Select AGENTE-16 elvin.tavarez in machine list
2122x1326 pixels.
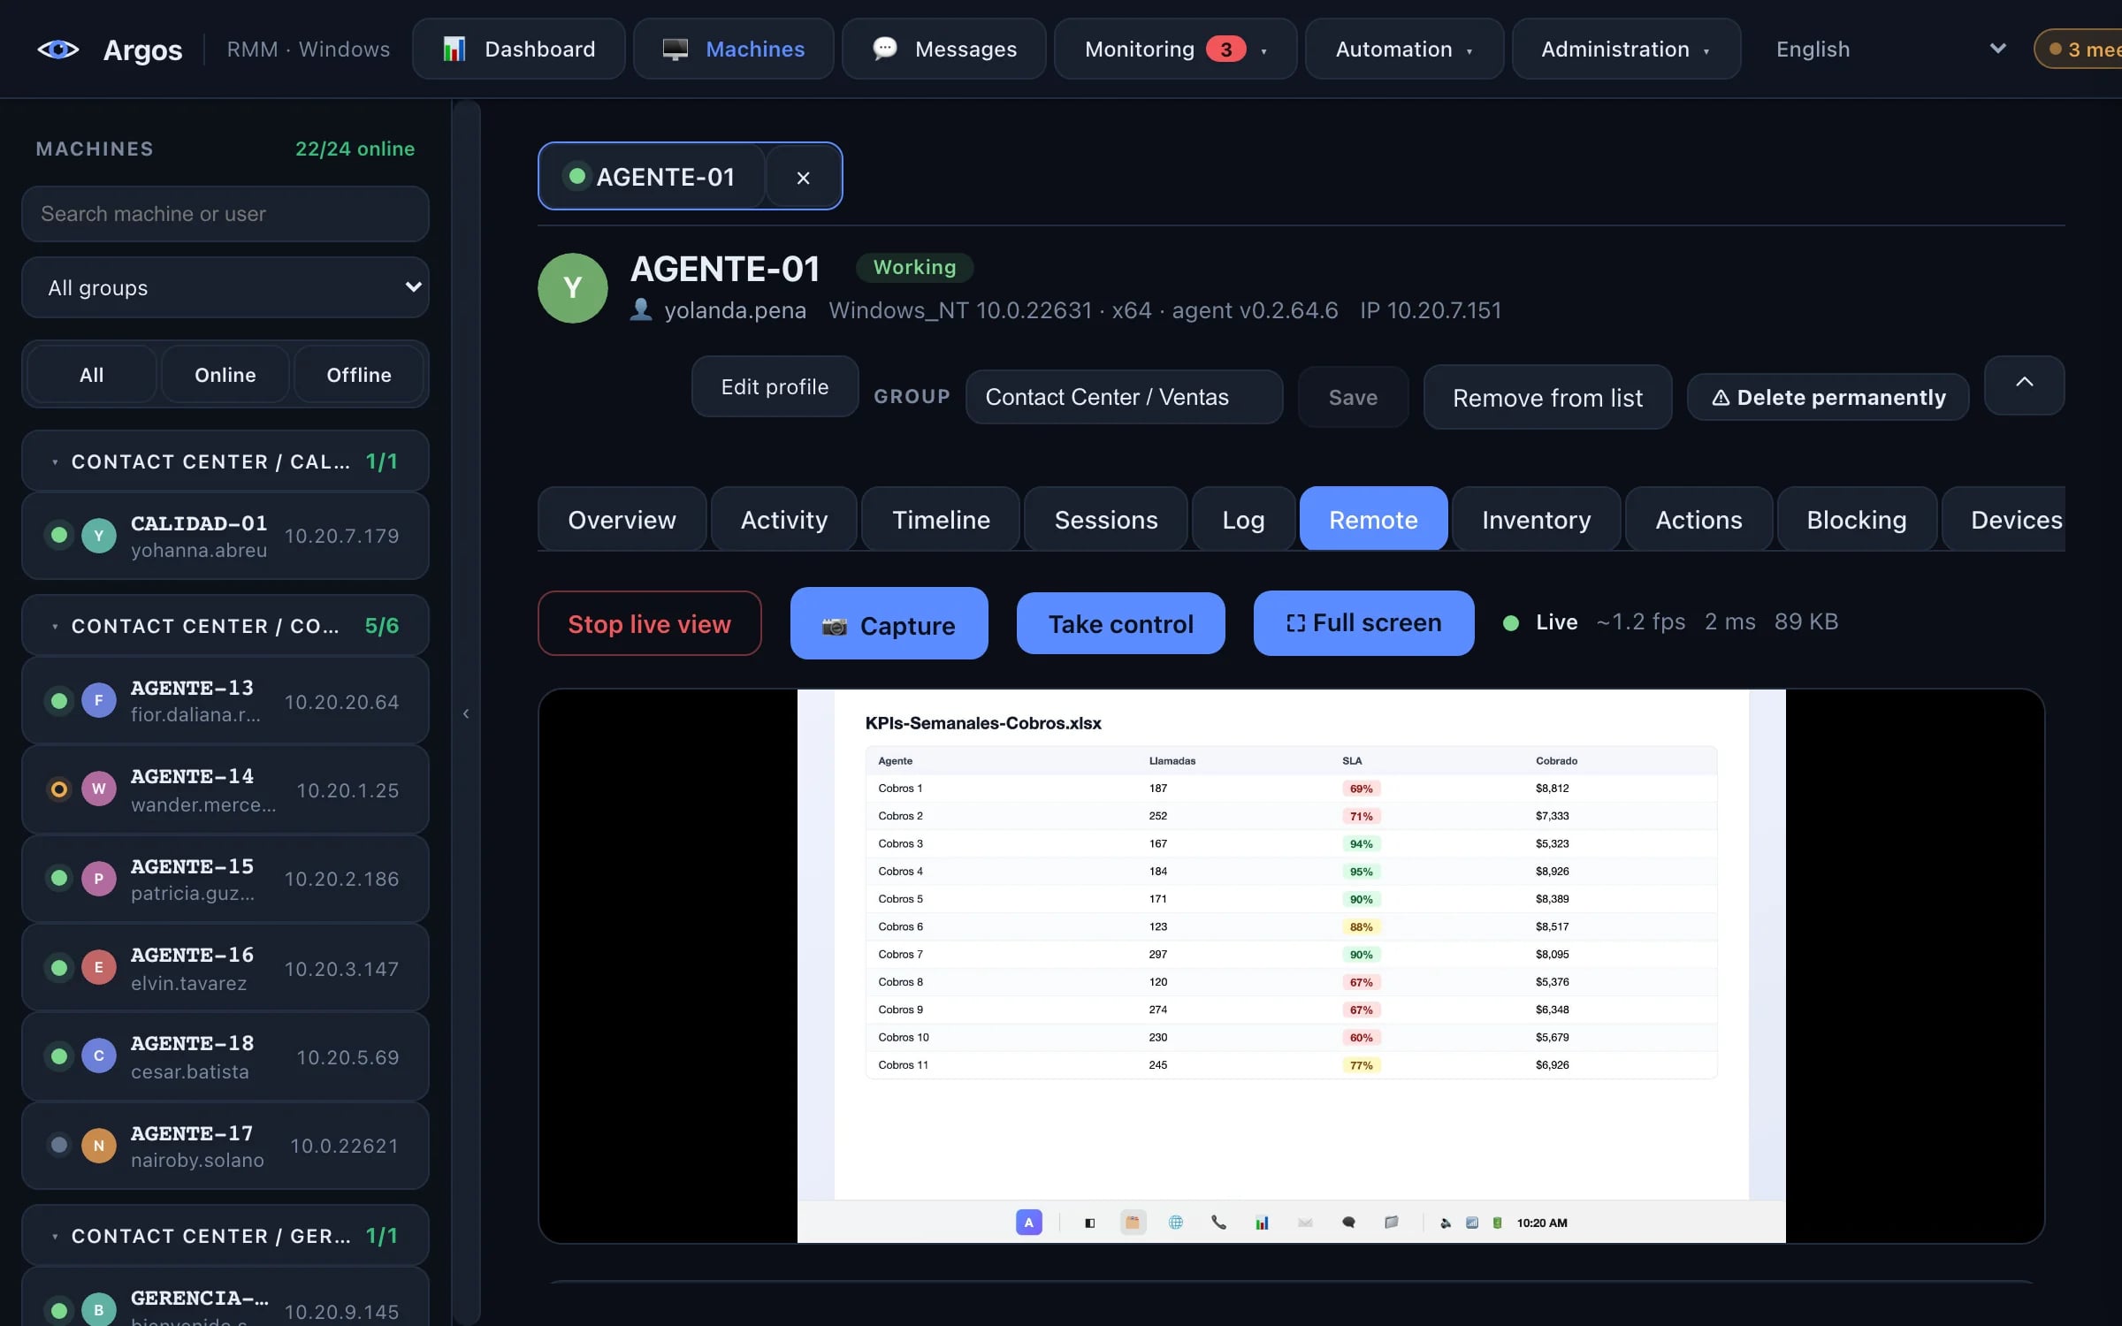tap(225, 967)
